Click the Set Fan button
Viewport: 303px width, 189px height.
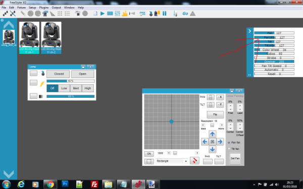(235, 158)
